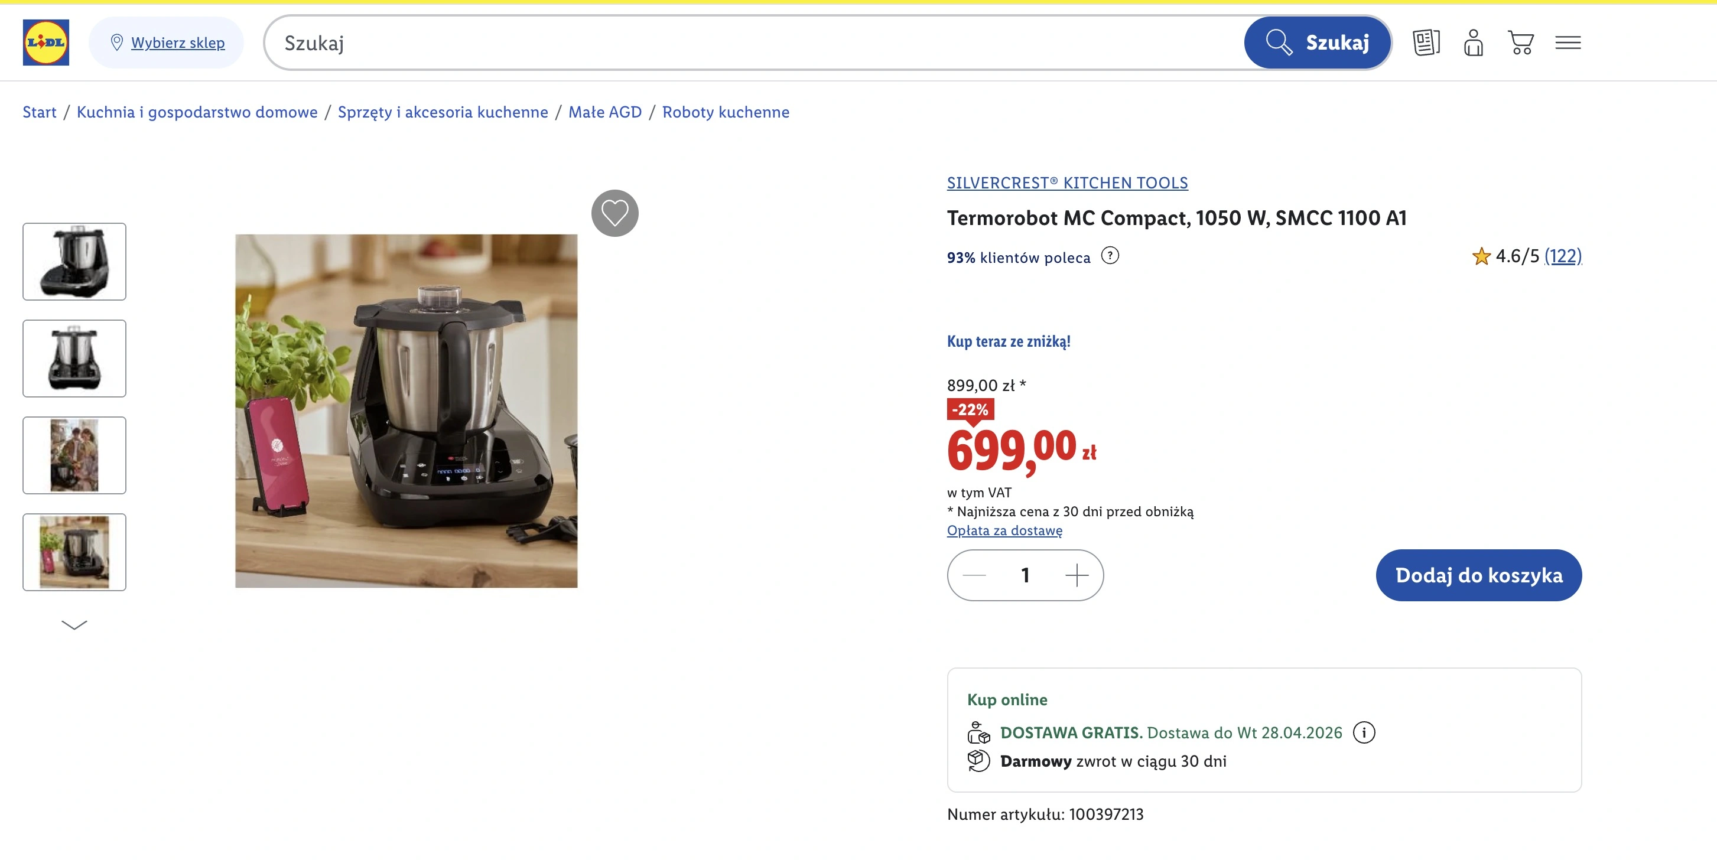
Task: Open Kuchnia i gospodarstwo domowe breadcrumb
Action: click(197, 112)
